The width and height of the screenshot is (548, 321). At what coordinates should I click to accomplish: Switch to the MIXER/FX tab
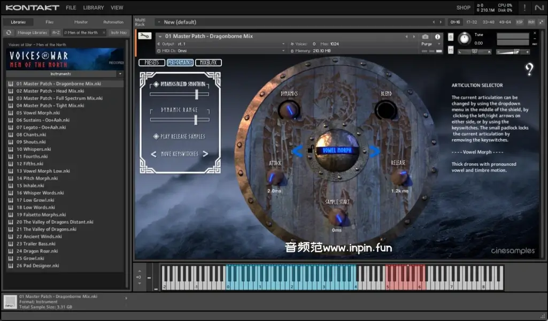coord(208,63)
